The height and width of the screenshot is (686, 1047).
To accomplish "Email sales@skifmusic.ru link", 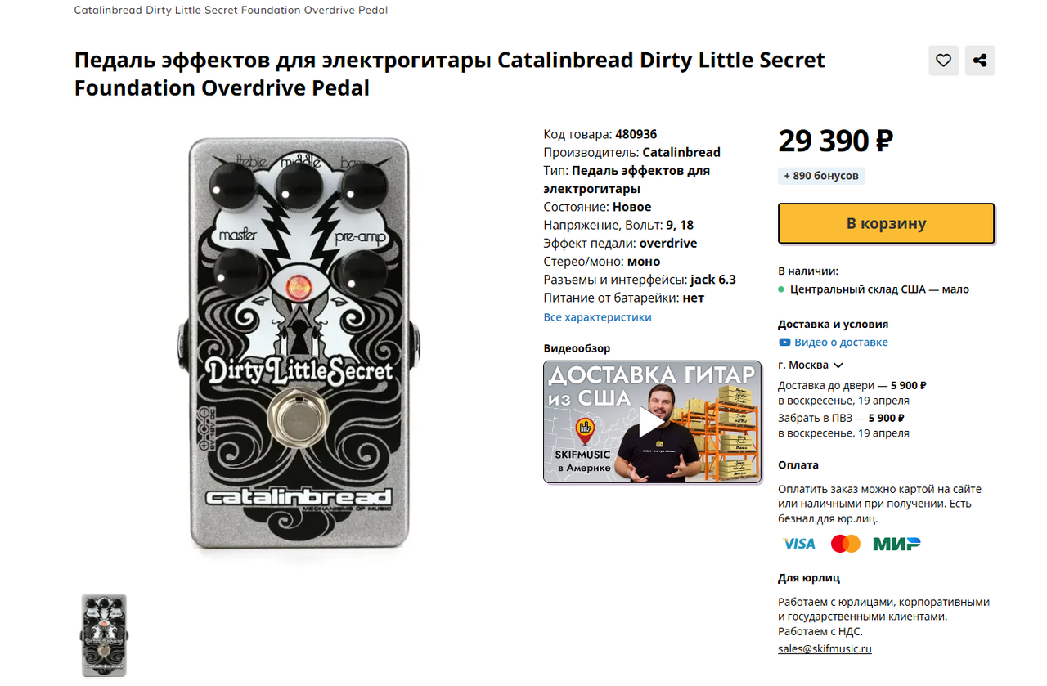I will (x=825, y=649).
